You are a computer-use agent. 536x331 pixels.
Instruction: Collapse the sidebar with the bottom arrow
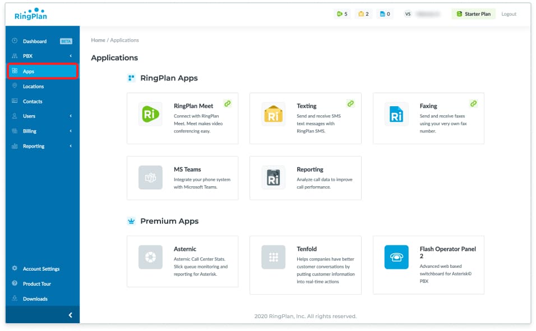[70, 315]
